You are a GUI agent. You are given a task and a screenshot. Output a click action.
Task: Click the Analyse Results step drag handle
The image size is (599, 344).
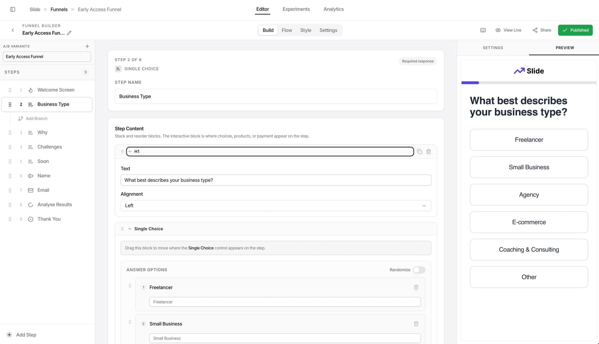pos(10,205)
